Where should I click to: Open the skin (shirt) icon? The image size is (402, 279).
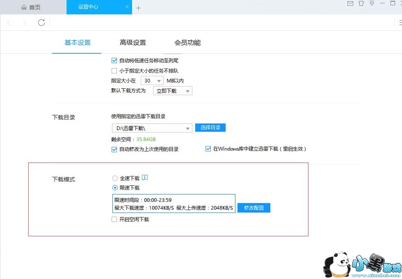pyautogui.click(x=361, y=3)
